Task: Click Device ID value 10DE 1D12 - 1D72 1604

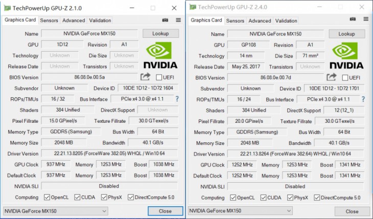Action: click(148, 88)
